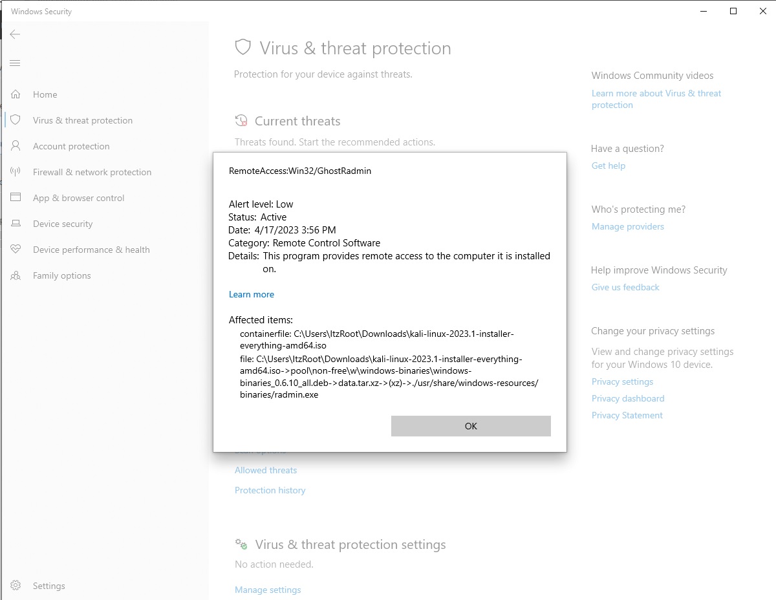Click the Home house icon
This screenshot has width=776, height=600.
(16, 94)
